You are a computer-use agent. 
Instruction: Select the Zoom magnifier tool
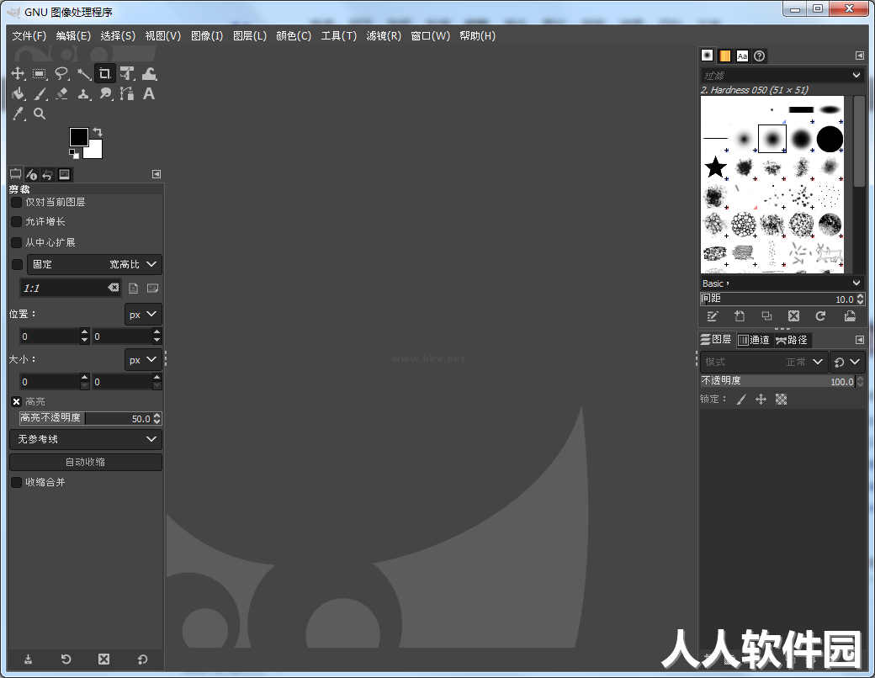39,114
